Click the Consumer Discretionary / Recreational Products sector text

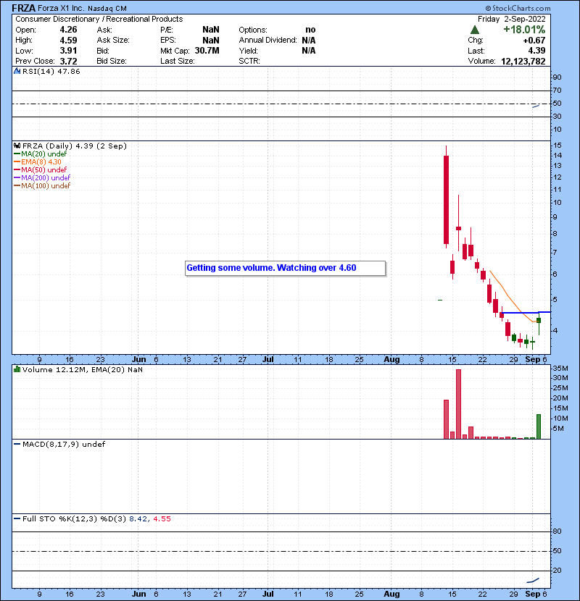coord(99,19)
